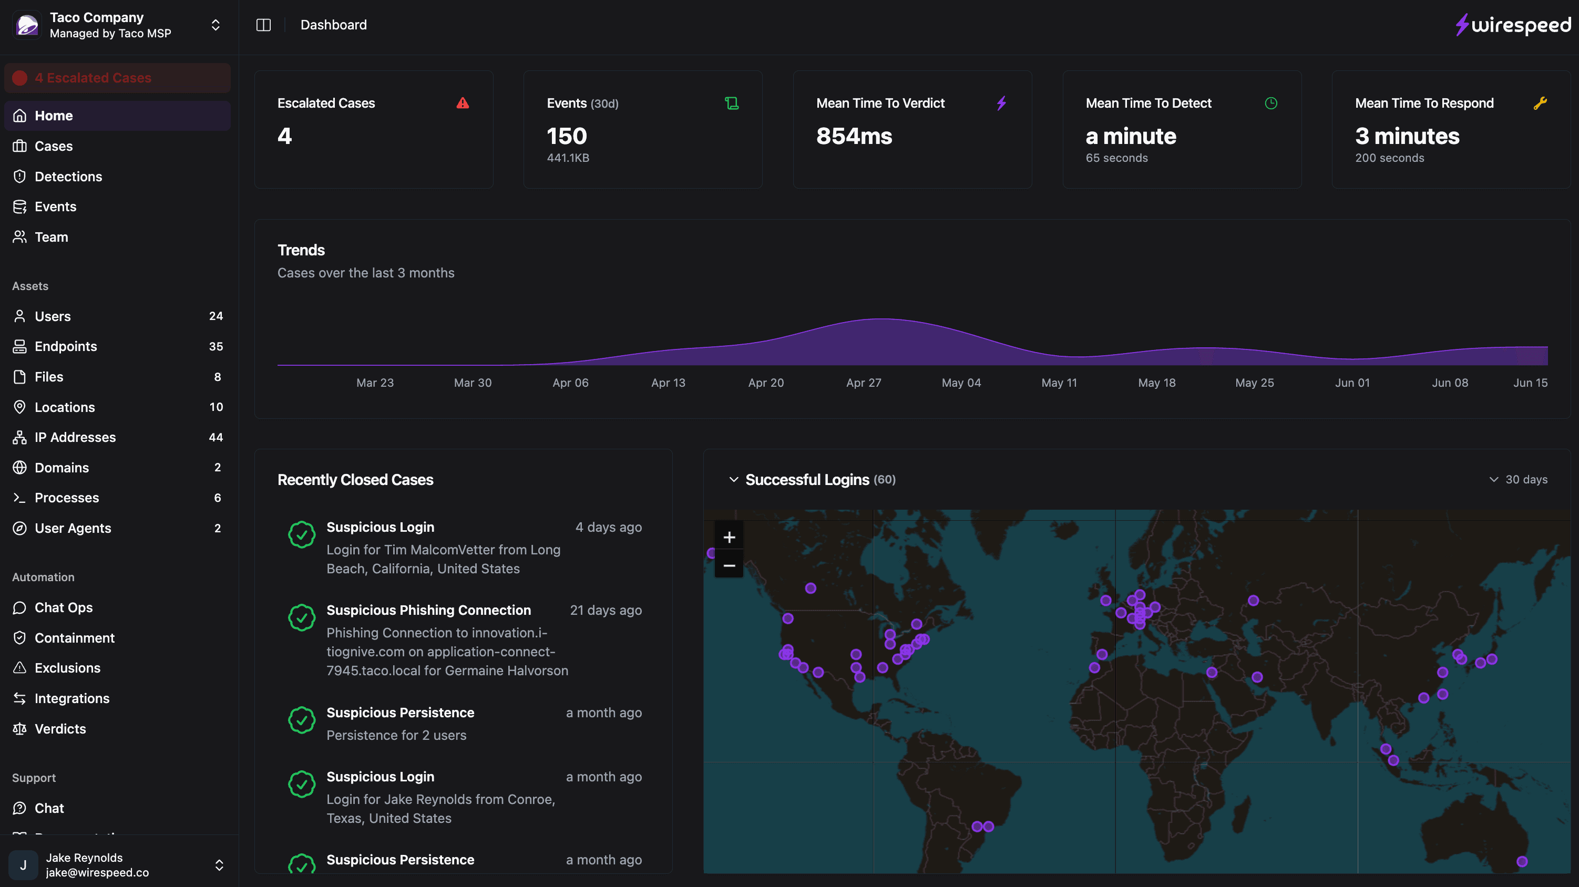
Task: Open IP Addresses via the network icon
Action: (x=19, y=437)
